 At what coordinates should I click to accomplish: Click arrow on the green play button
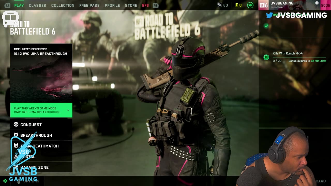point(68,110)
